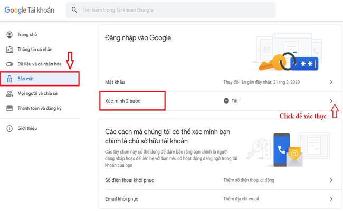Click the phone and email illustration

tap(289, 149)
